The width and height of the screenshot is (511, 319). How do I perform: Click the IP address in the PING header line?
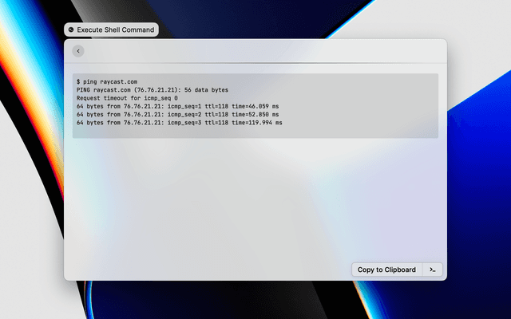point(156,90)
